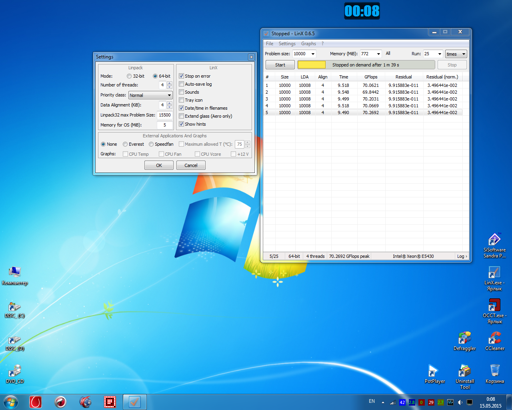Select the Uninstall Tool desktop icon
The width and height of the screenshot is (512, 410).
pyautogui.click(x=465, y=376)
